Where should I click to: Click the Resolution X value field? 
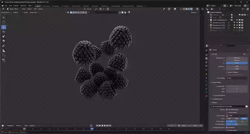[x=237, y=58]
